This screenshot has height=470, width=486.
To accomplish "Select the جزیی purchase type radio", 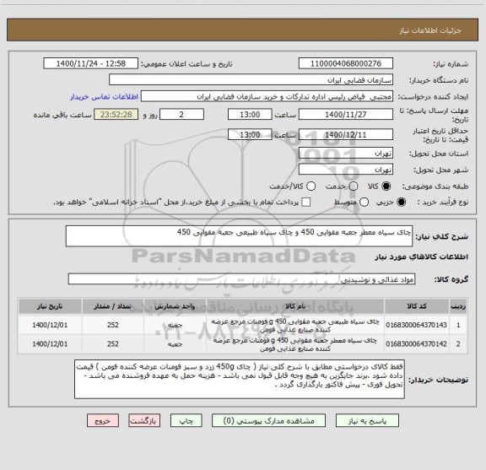I will click(402, 203).
